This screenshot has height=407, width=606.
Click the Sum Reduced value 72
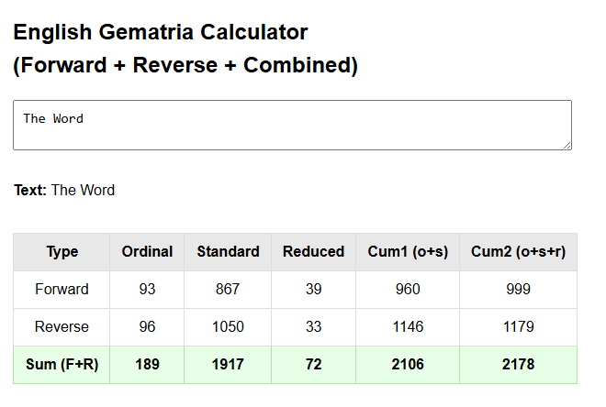coord(313,365)
